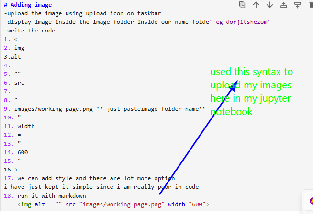The width and height of the screenshot is (313, 214).
Task: Delete this cell with trash icon
Action: 311,5
